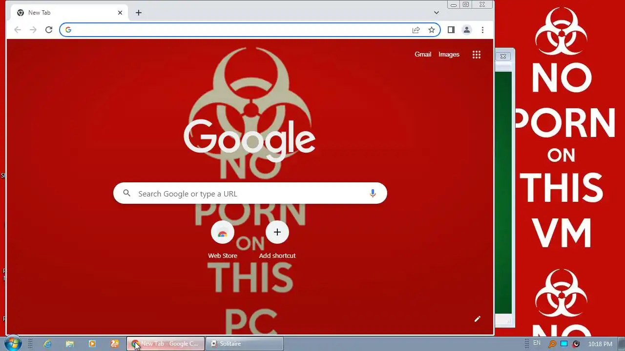The height and width of the screenshot is (351, 625).
Task: Open the Windows Start button
Action: [x=13, y=343]
